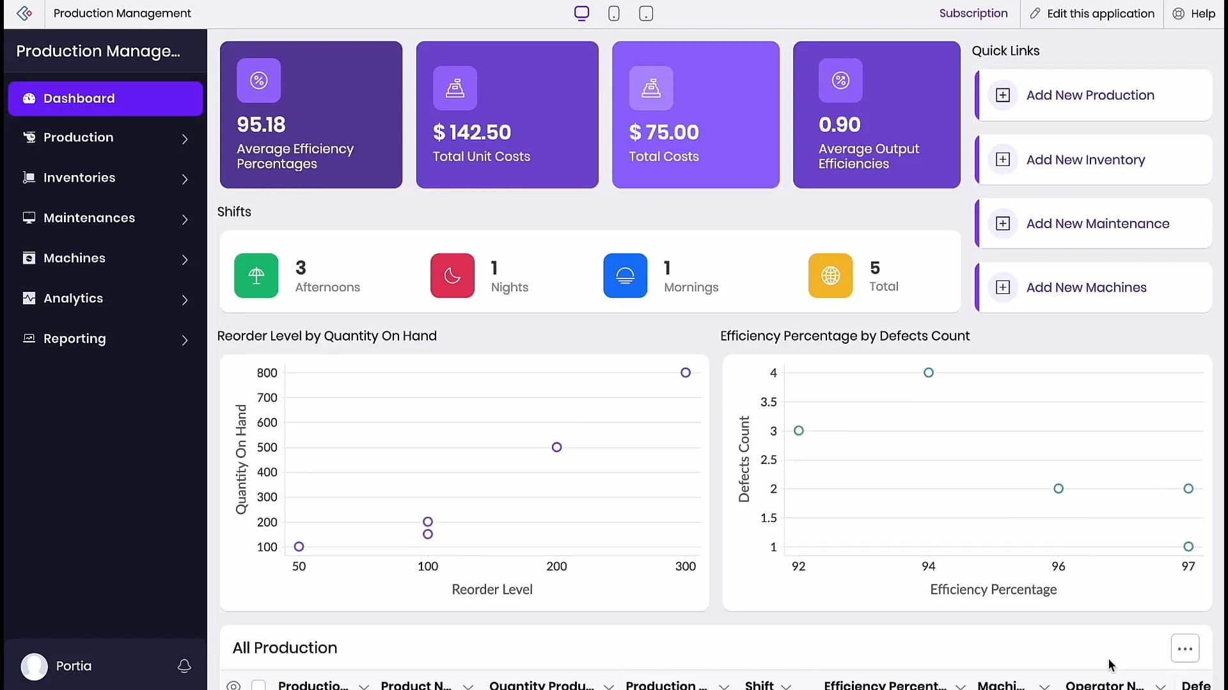The image size is (1228, 690).
Task: Click data point at efficiency 94
Action: 929,372
